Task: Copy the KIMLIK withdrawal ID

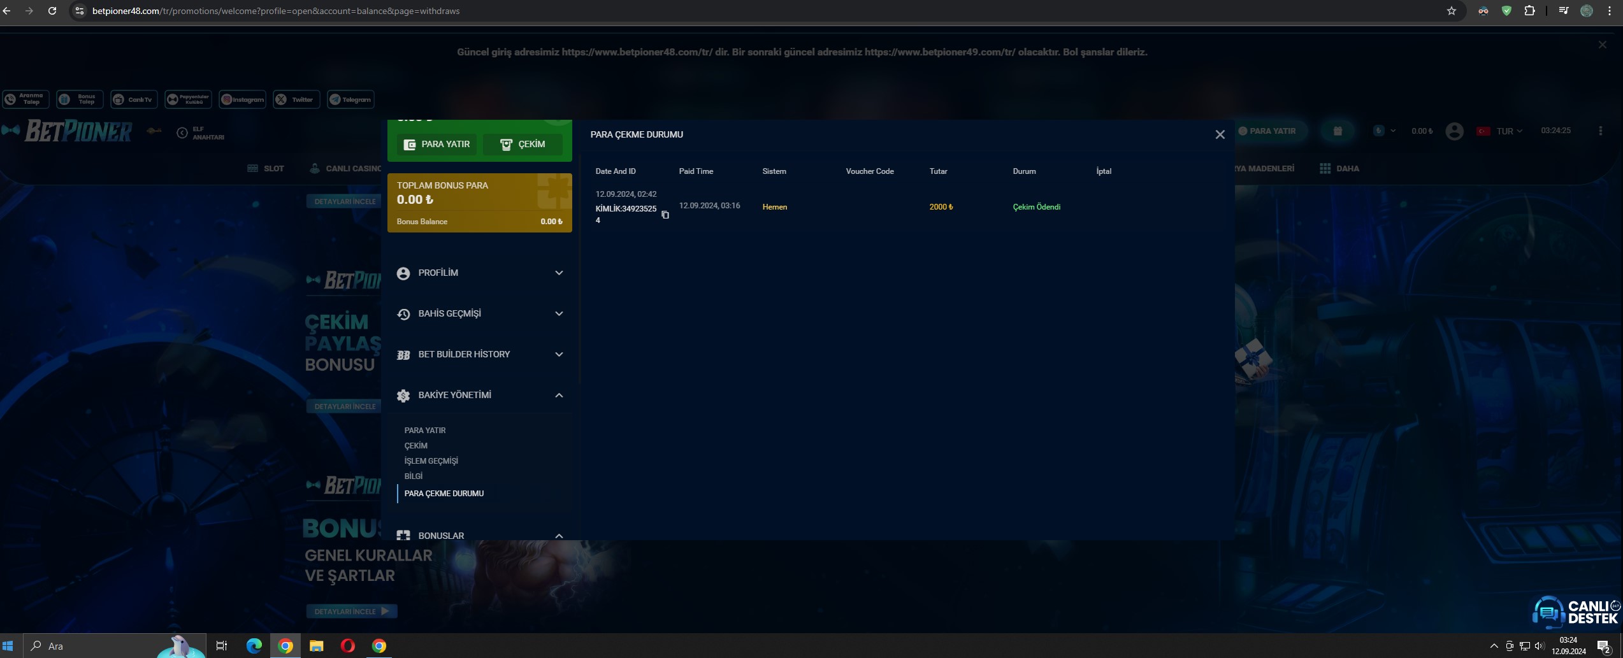Action: click(665, 214)
